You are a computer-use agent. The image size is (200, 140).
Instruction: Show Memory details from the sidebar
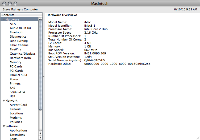[16, 62]
